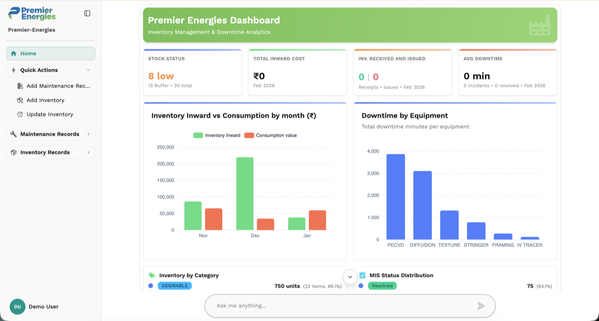Click the round scroll-down chevron button

tap(350, 277)
